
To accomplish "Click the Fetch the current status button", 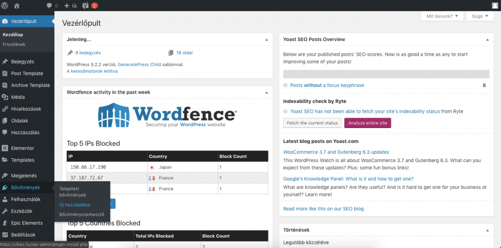I will tap(312, 123).
